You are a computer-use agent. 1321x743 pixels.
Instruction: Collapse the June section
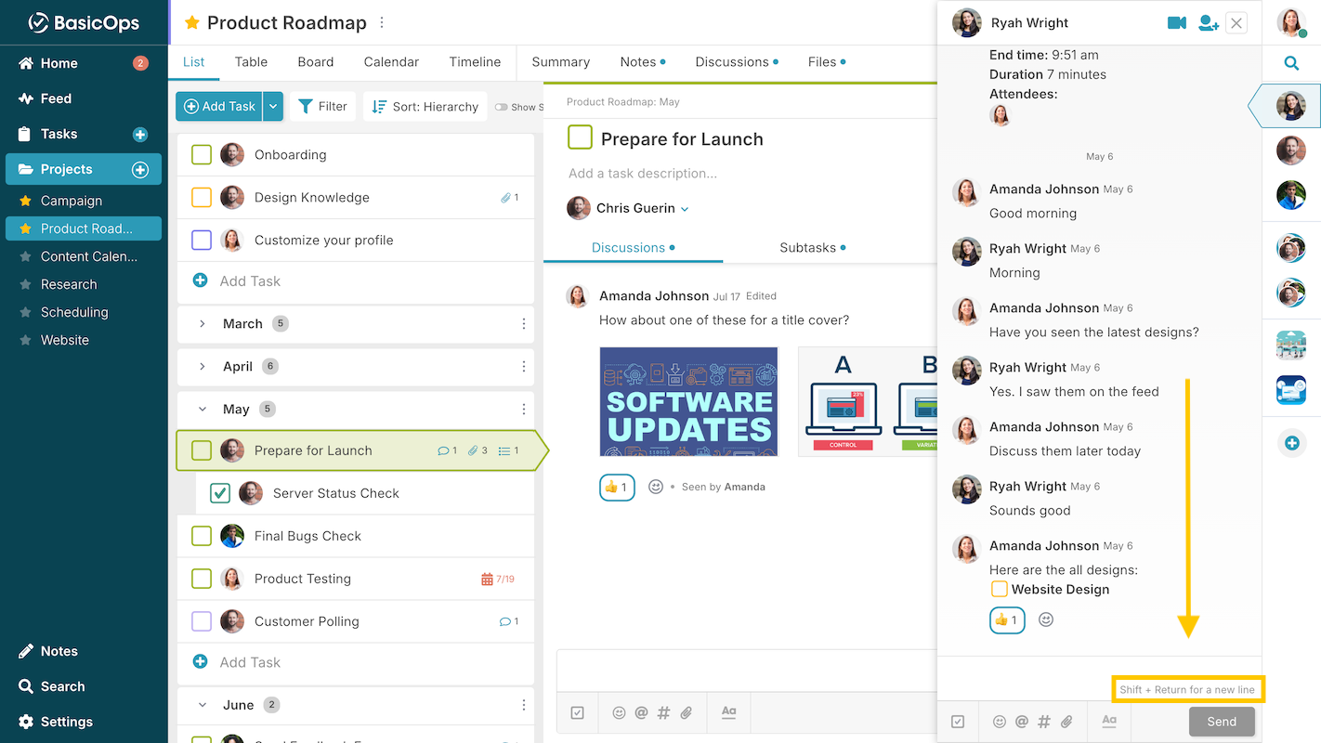coord(203,705)
